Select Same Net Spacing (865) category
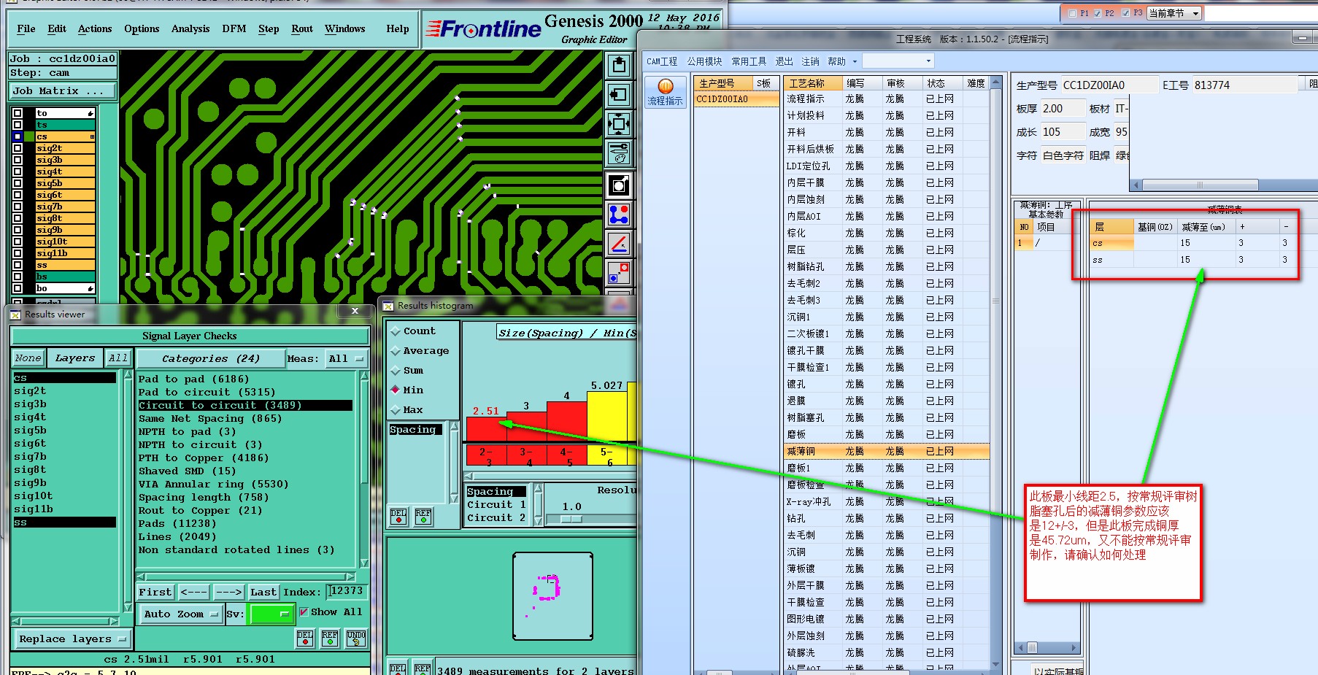 point(210,419)
